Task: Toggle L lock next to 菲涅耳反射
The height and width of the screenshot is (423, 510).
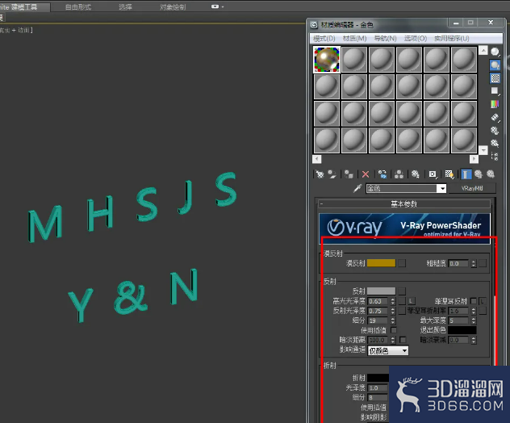Action: 483,301
